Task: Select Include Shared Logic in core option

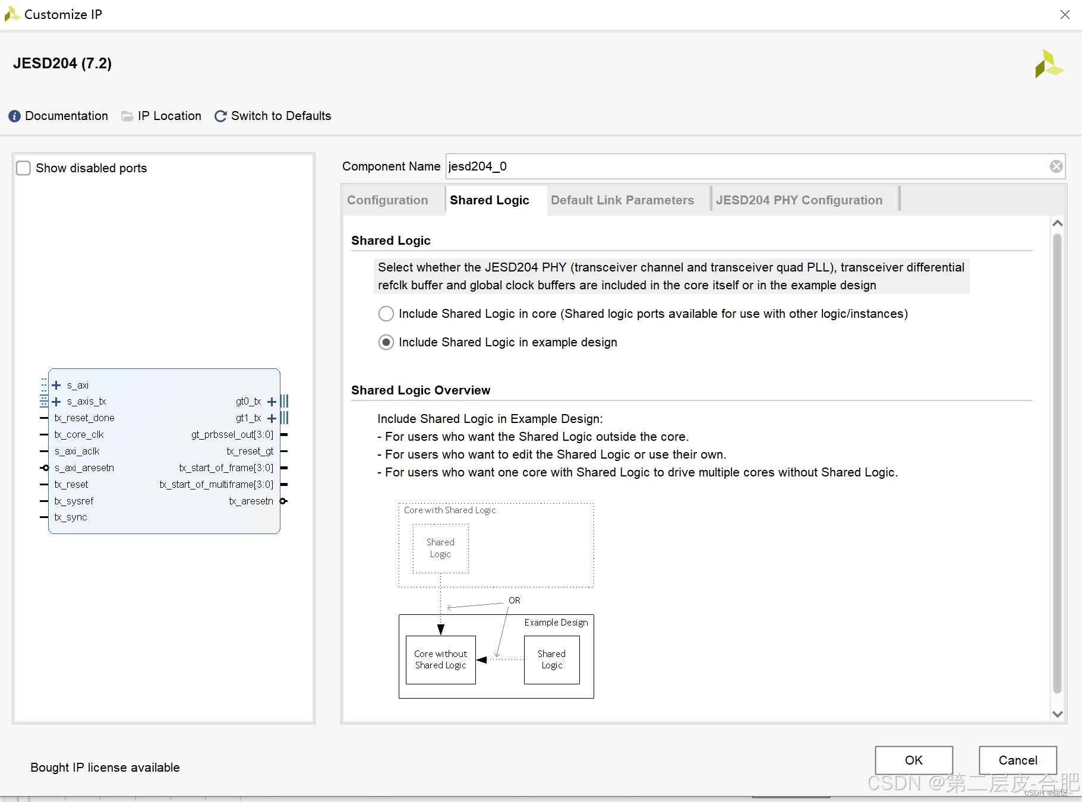Action: [386, 314]
